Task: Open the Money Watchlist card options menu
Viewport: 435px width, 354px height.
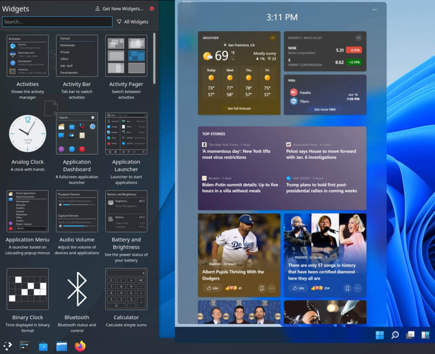Action: 359,38
